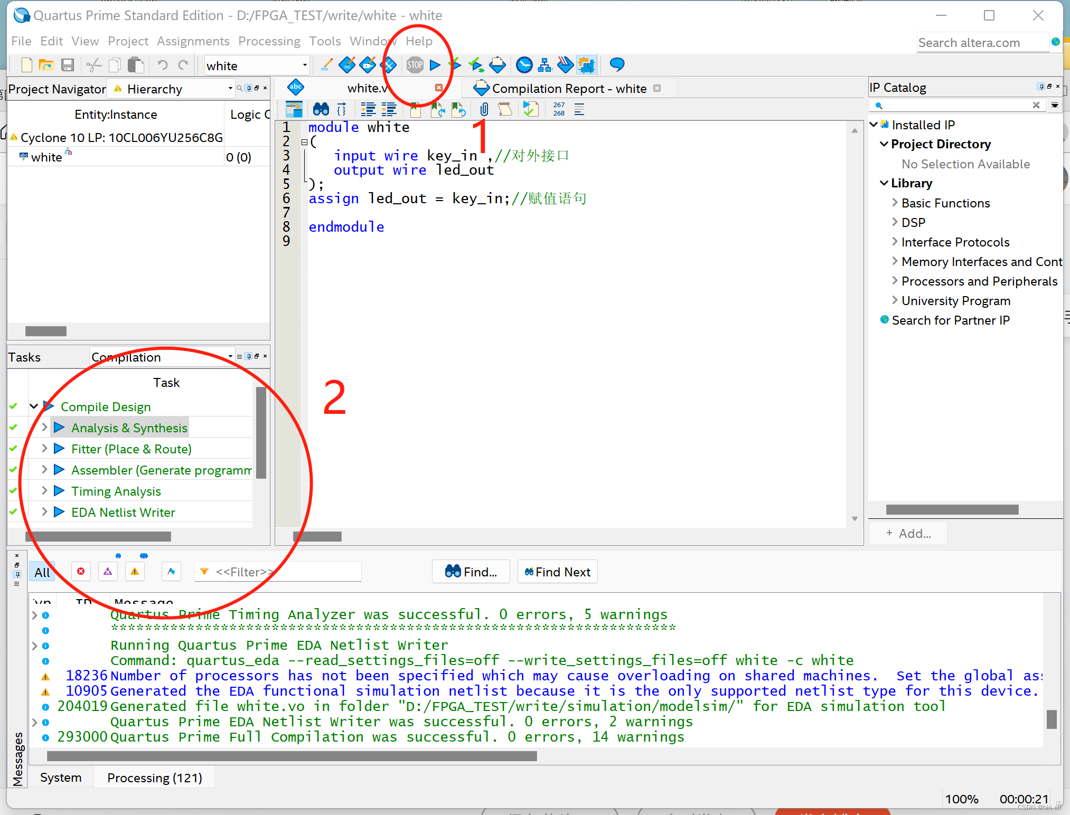Open the Compilation Report toolbar icon

coord(497,65)
